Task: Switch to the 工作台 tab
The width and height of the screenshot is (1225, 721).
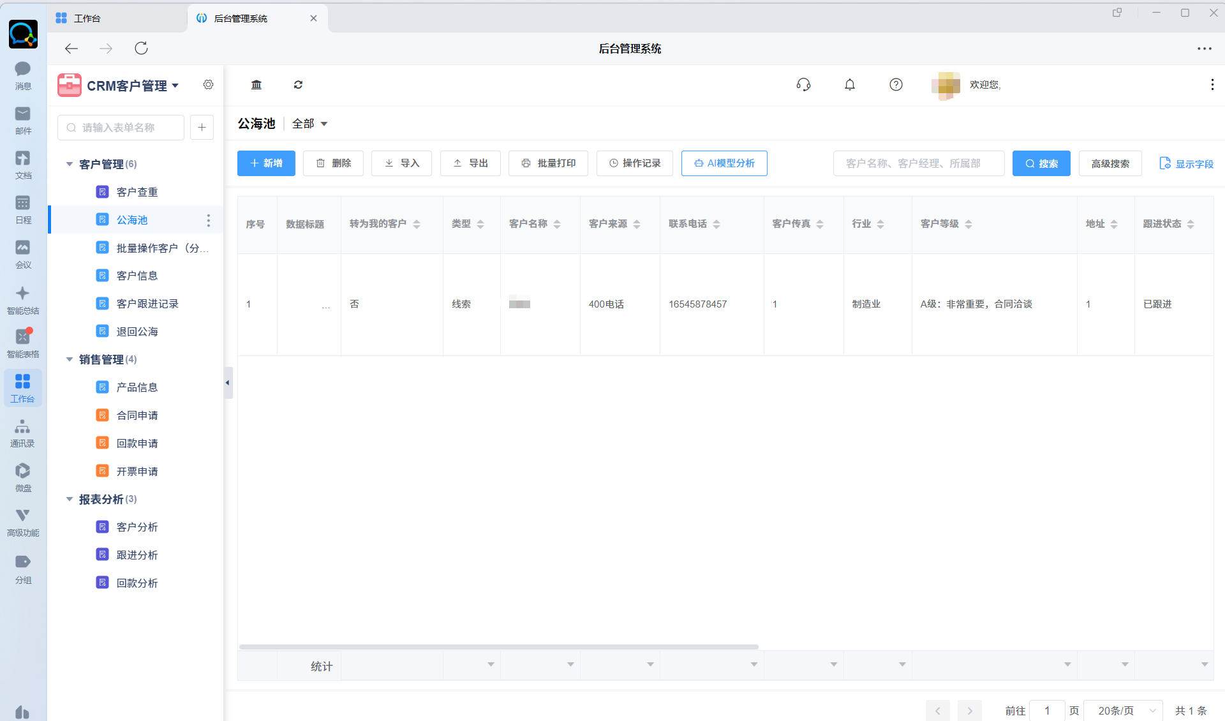Action: coord(87,19)
